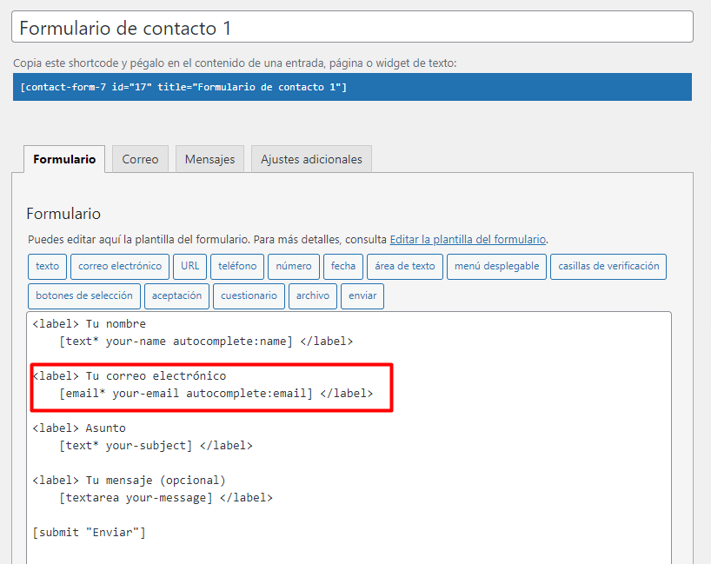The image size is (711, 564).
Task: Insert a texto tag
Action: point(48,266)
